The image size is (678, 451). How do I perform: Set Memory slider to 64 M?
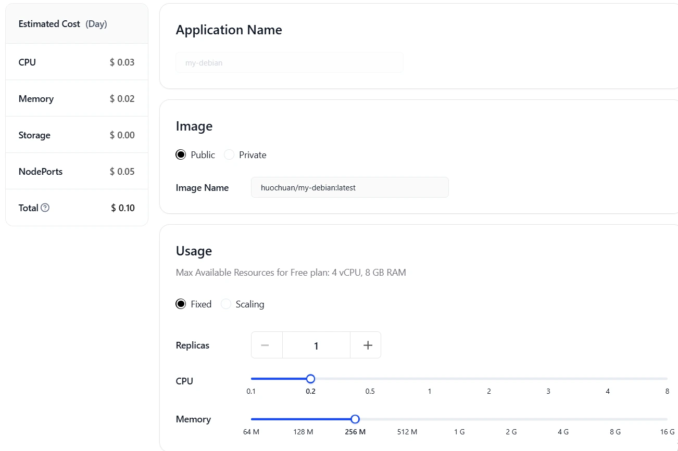[252, 419]
